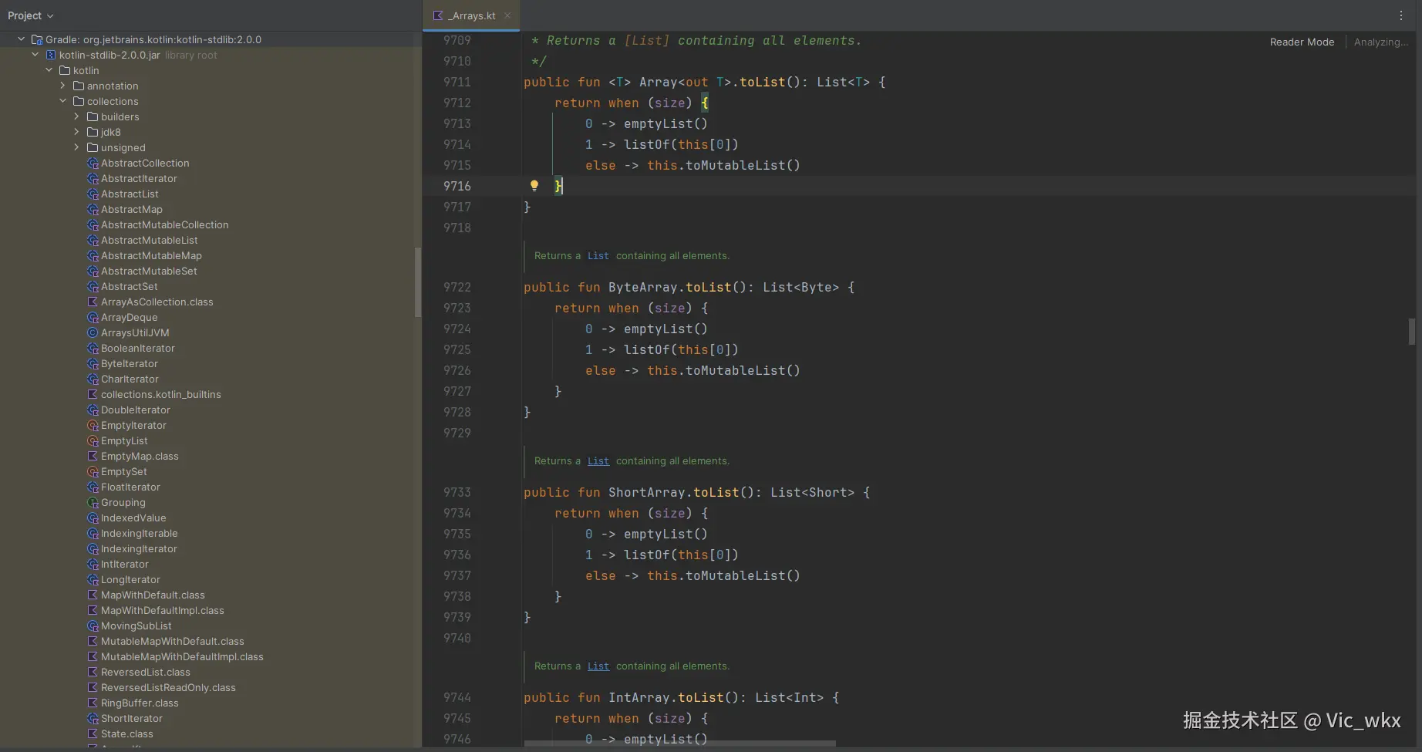Follow the List link above ShortArray.toList
The image size is (1422, 752).
click(x=598, y=460)
